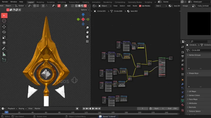Open shader type Object dropdown

pos(105,6)
